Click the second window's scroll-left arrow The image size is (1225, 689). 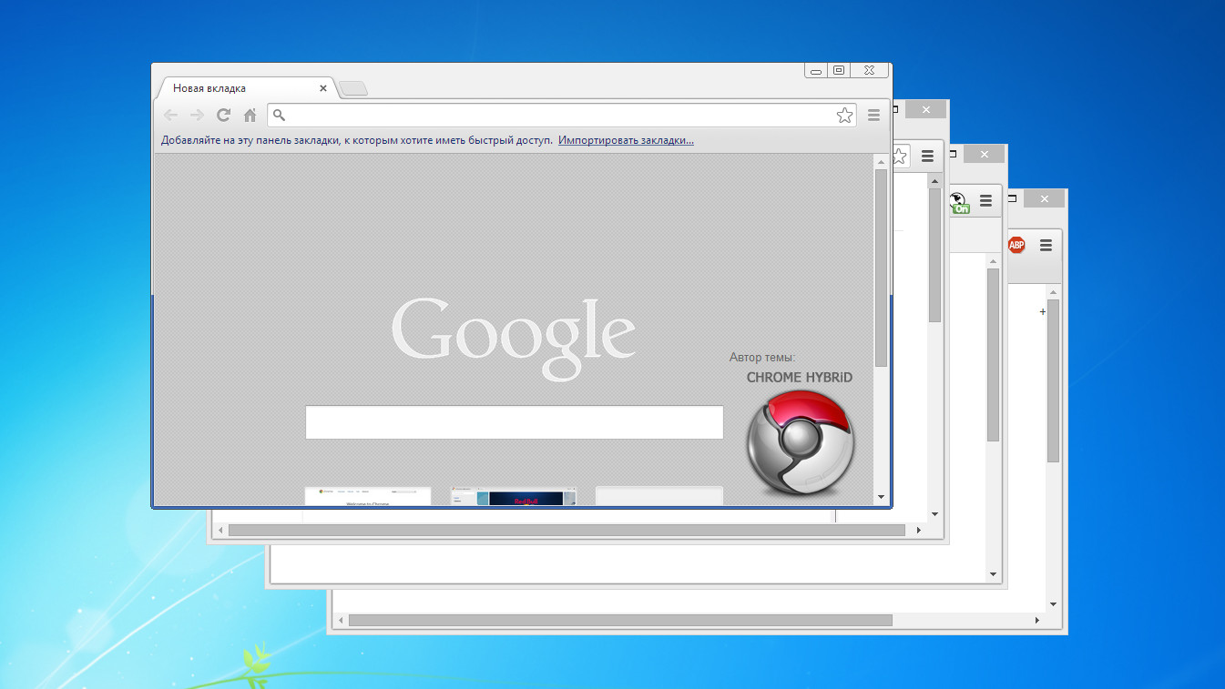(219, 530)
